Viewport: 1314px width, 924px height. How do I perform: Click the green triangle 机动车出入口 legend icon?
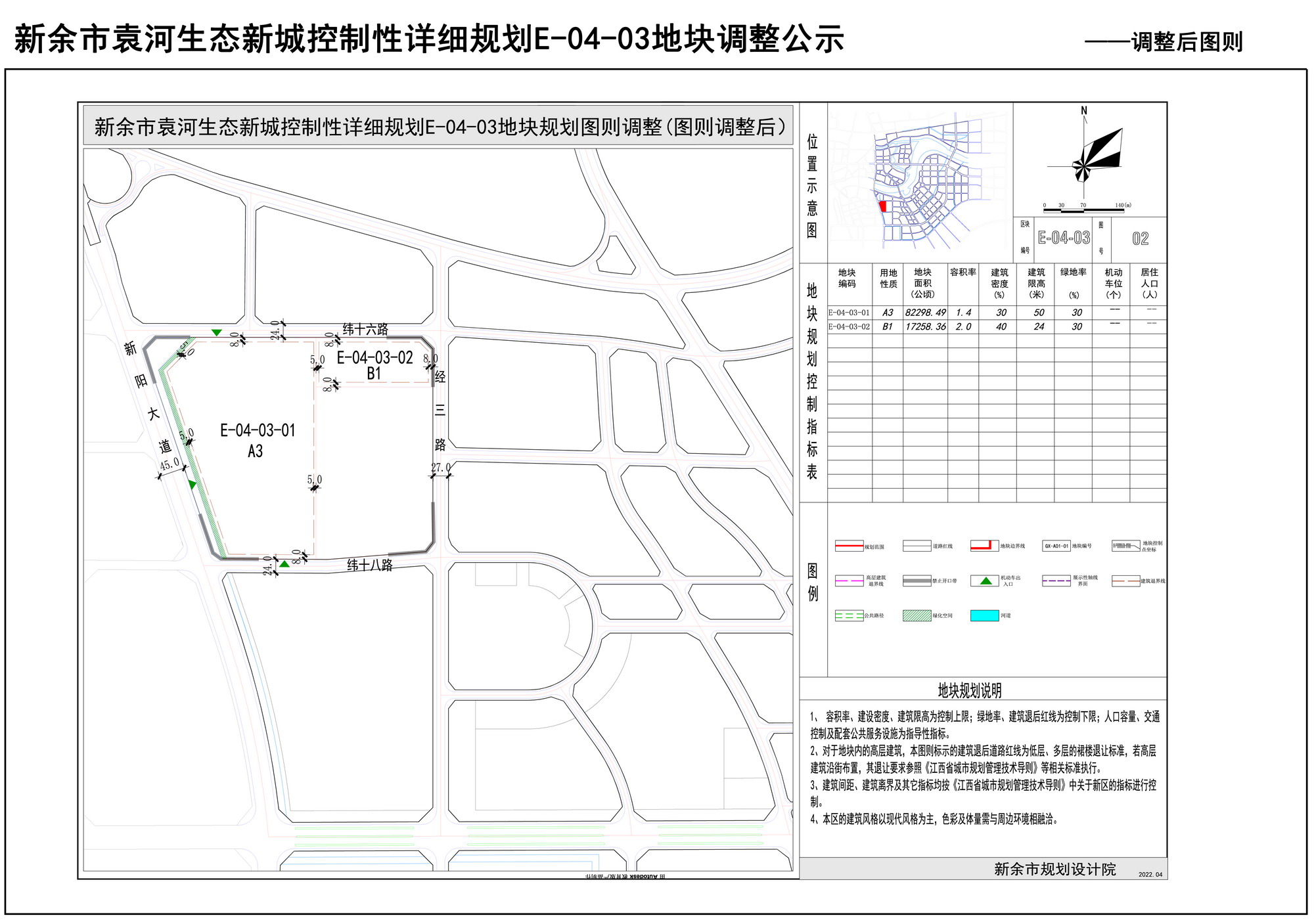[985, 581]
